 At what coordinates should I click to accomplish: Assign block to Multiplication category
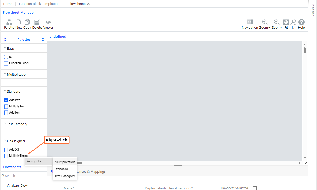pyautogui.click(x=65, y=162)
